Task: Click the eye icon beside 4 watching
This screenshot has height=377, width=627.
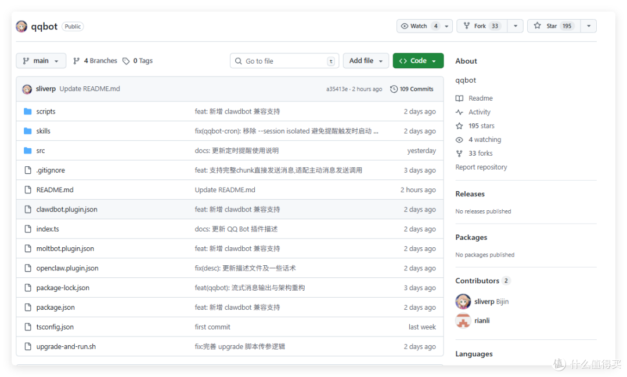Action: pyautogui.click(x=459, y=140)
